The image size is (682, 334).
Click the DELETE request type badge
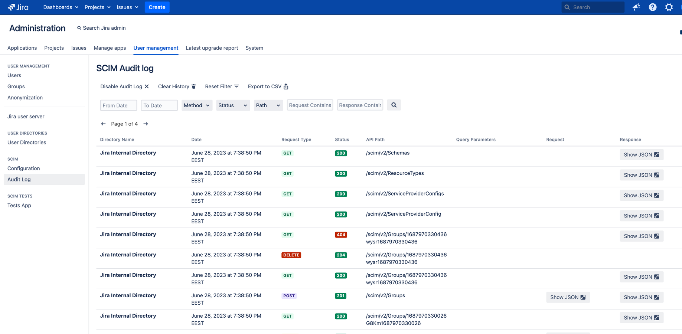pos(291,255)
